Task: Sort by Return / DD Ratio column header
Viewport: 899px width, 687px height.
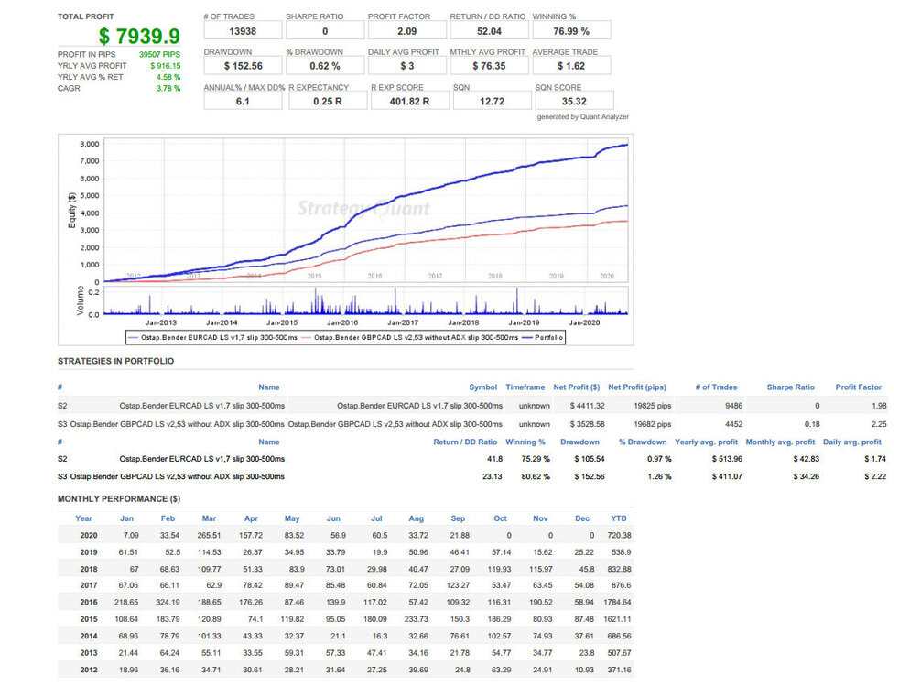Action: 465,442
